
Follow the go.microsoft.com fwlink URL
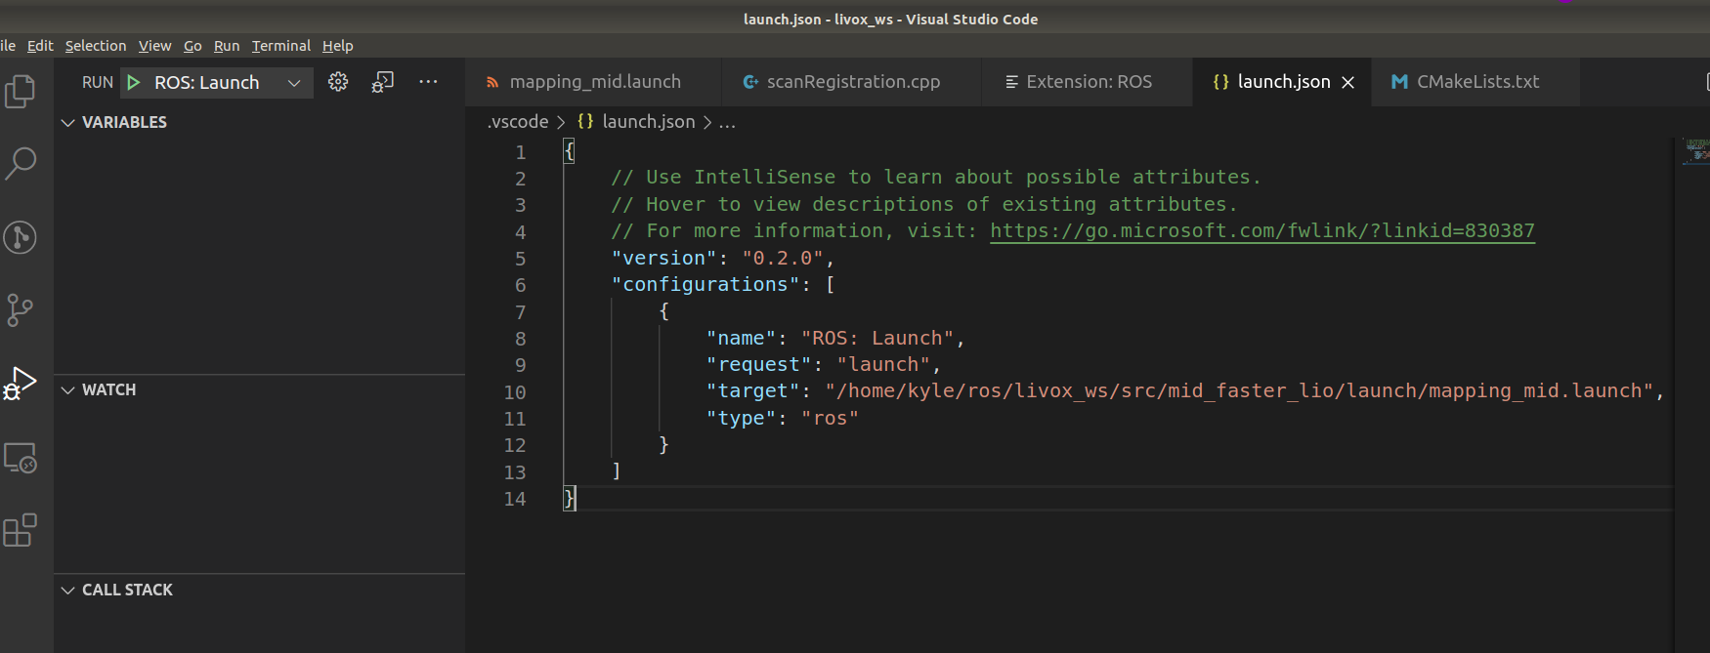(1262, 231)
